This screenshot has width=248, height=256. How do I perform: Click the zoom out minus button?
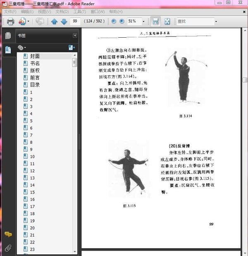pyautogui.click(x=114, y=21)
